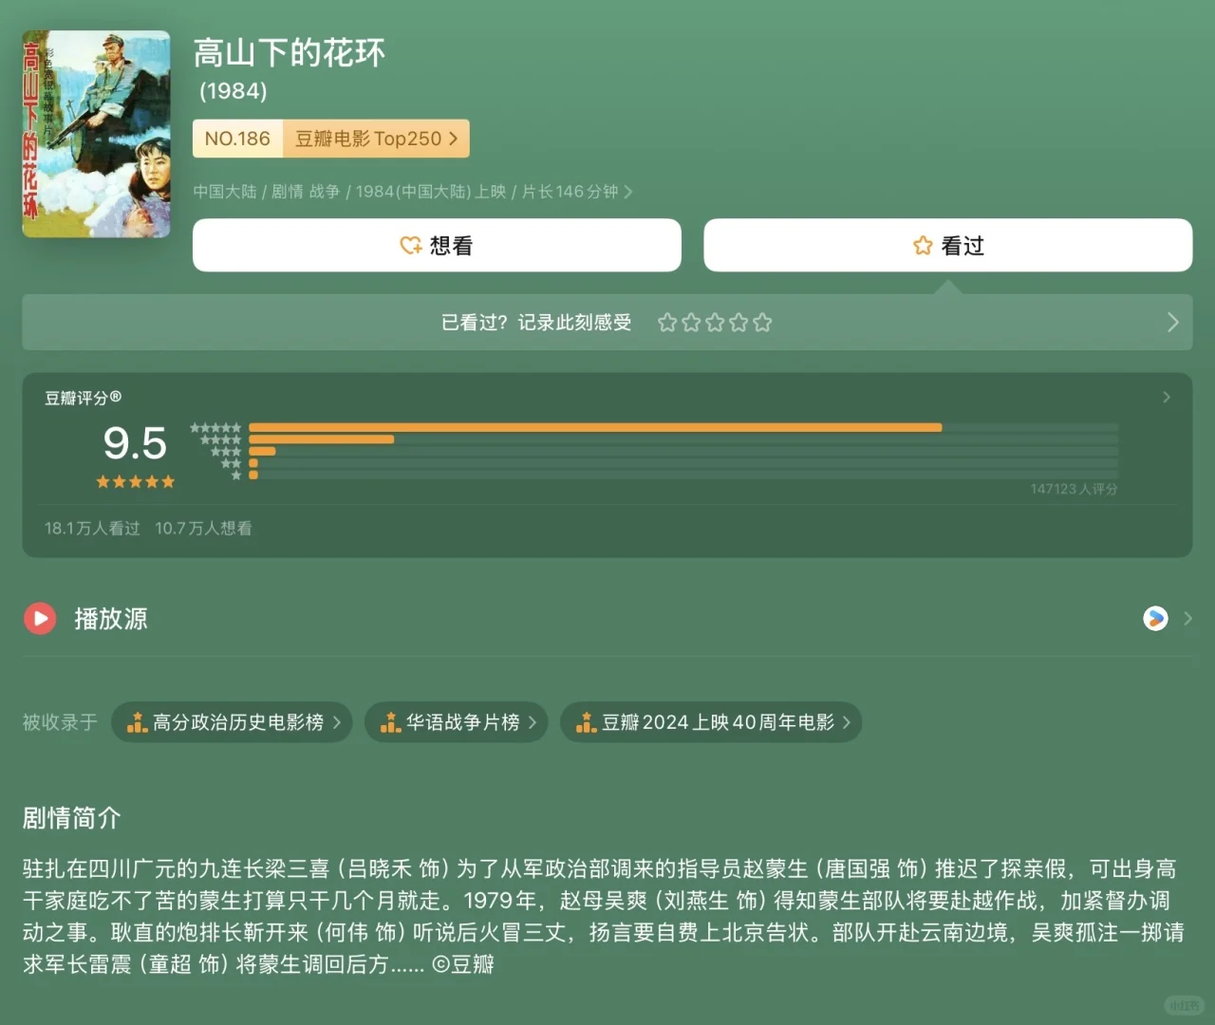Viewport: 1215px width, 1025px height.
Task: Rate the movie three stars
Action: click(715, 323)
